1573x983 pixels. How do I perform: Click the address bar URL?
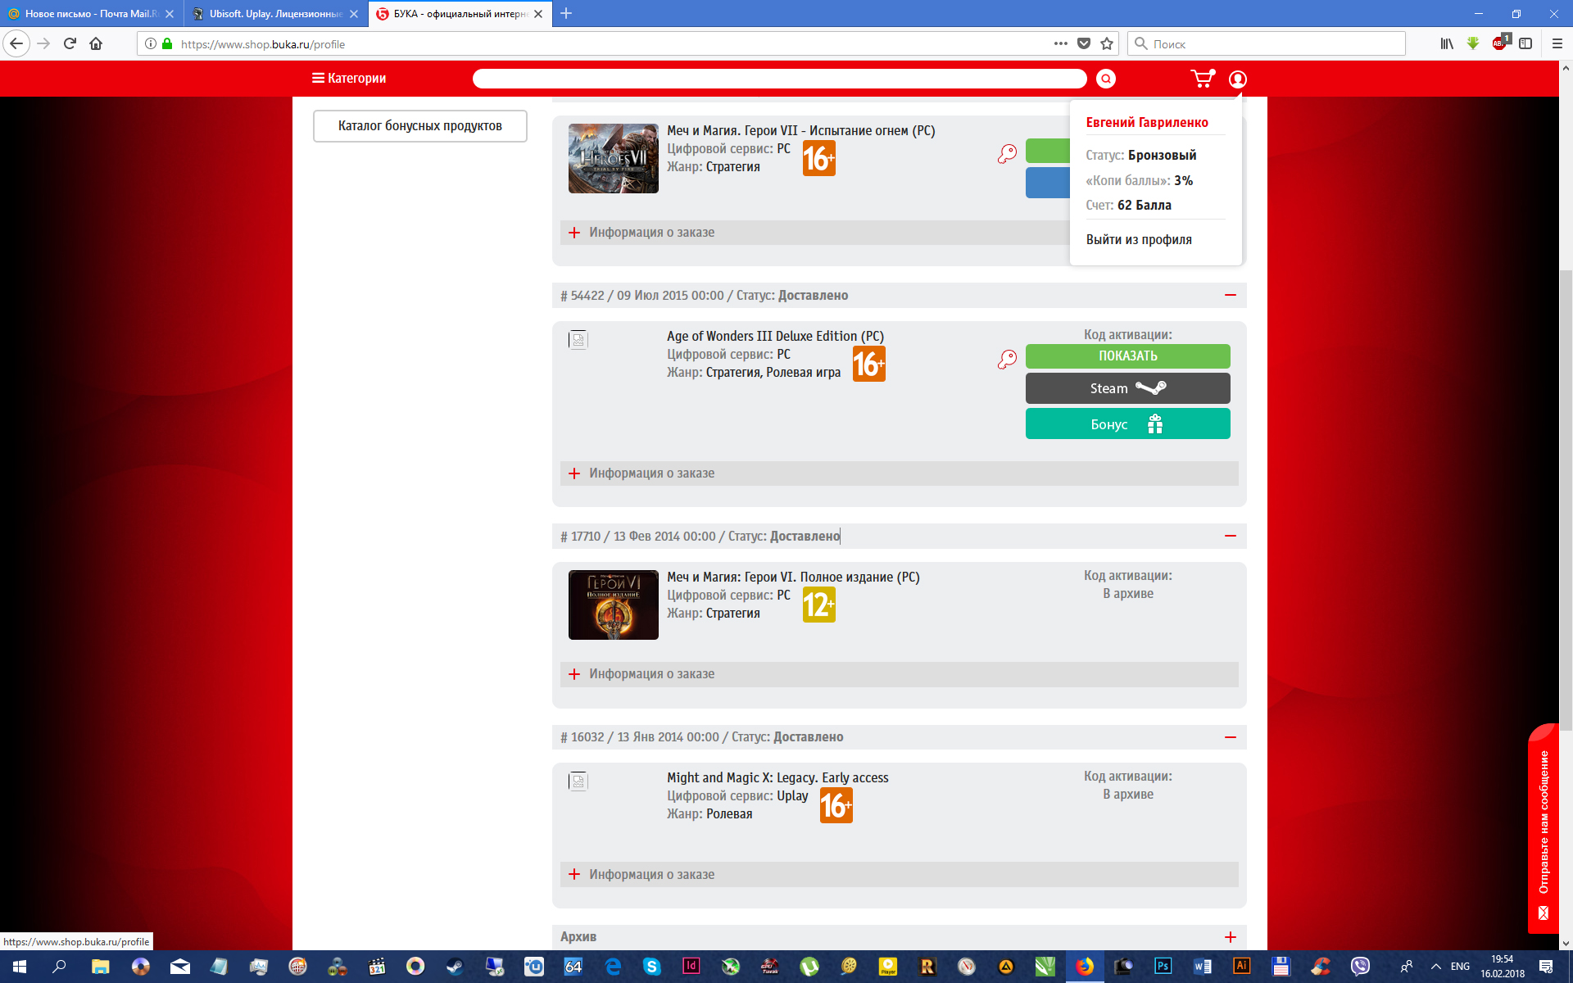pyautogui.click(x=262, y=44)
